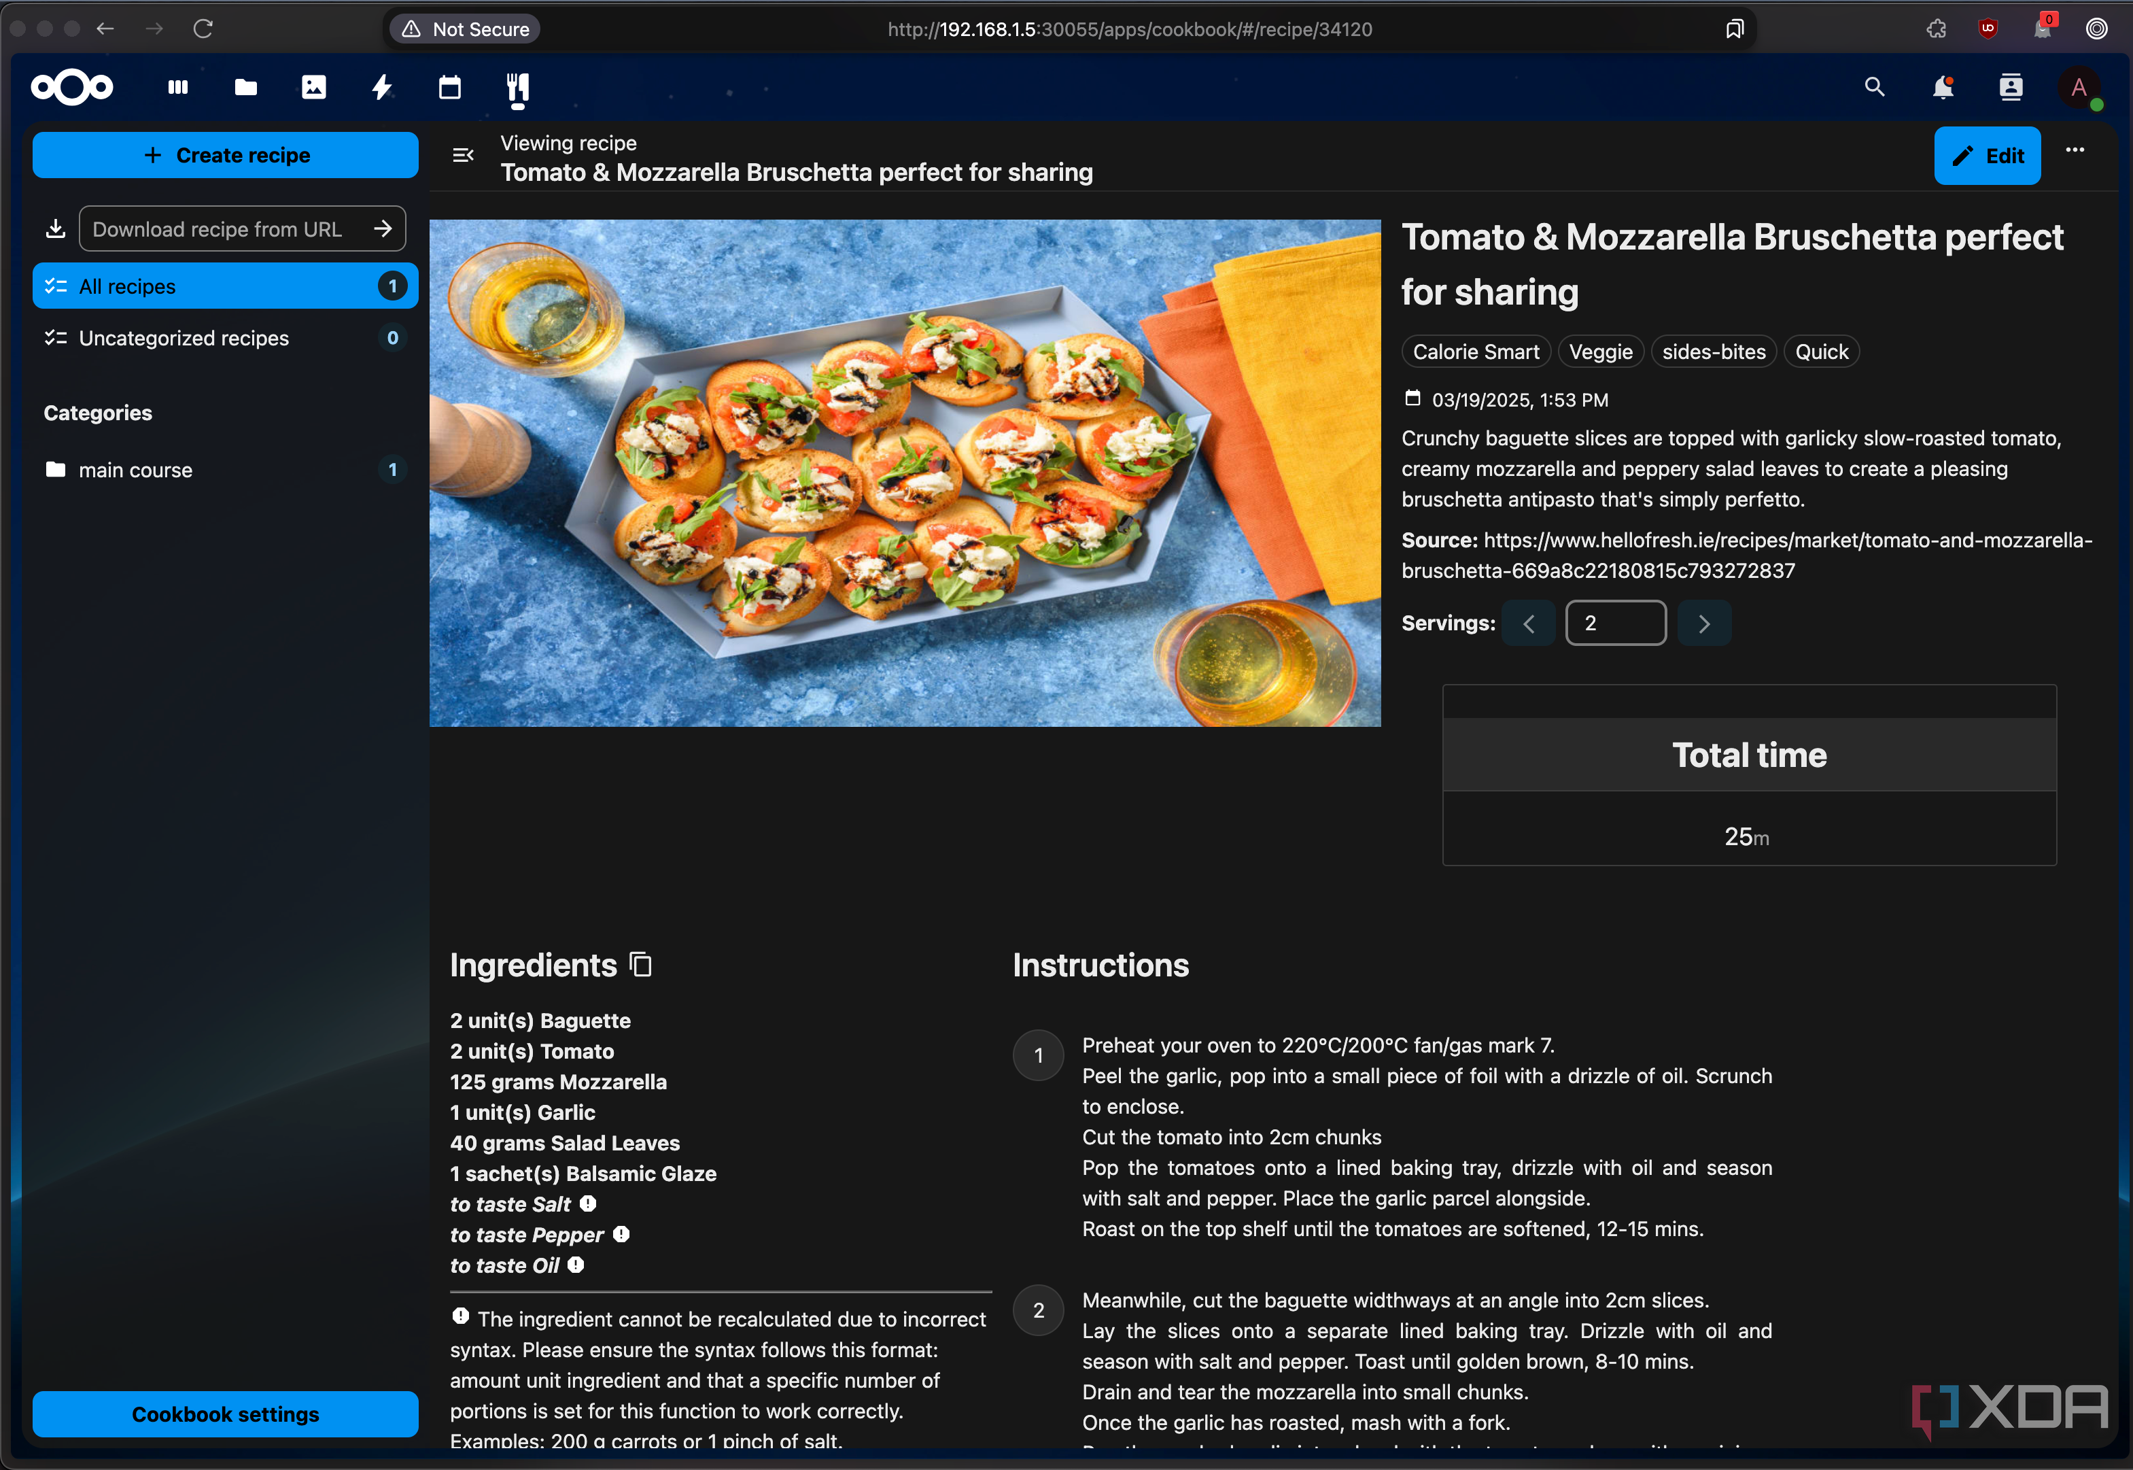This screenshot has width=2133, height=1470.
Task: Edit the bruschetta recipe
Action: click(1987, 156)
